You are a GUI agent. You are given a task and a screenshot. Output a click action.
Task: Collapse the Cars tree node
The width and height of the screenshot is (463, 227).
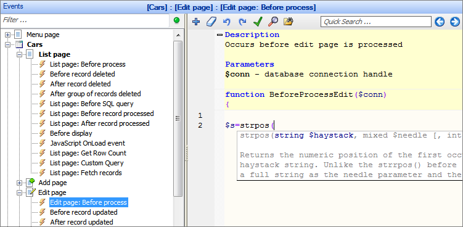click(x=7, y=45)
